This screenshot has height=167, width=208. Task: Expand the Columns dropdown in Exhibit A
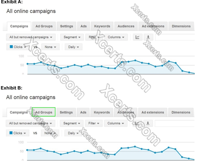pyautogui.click(x=116, y=37)
